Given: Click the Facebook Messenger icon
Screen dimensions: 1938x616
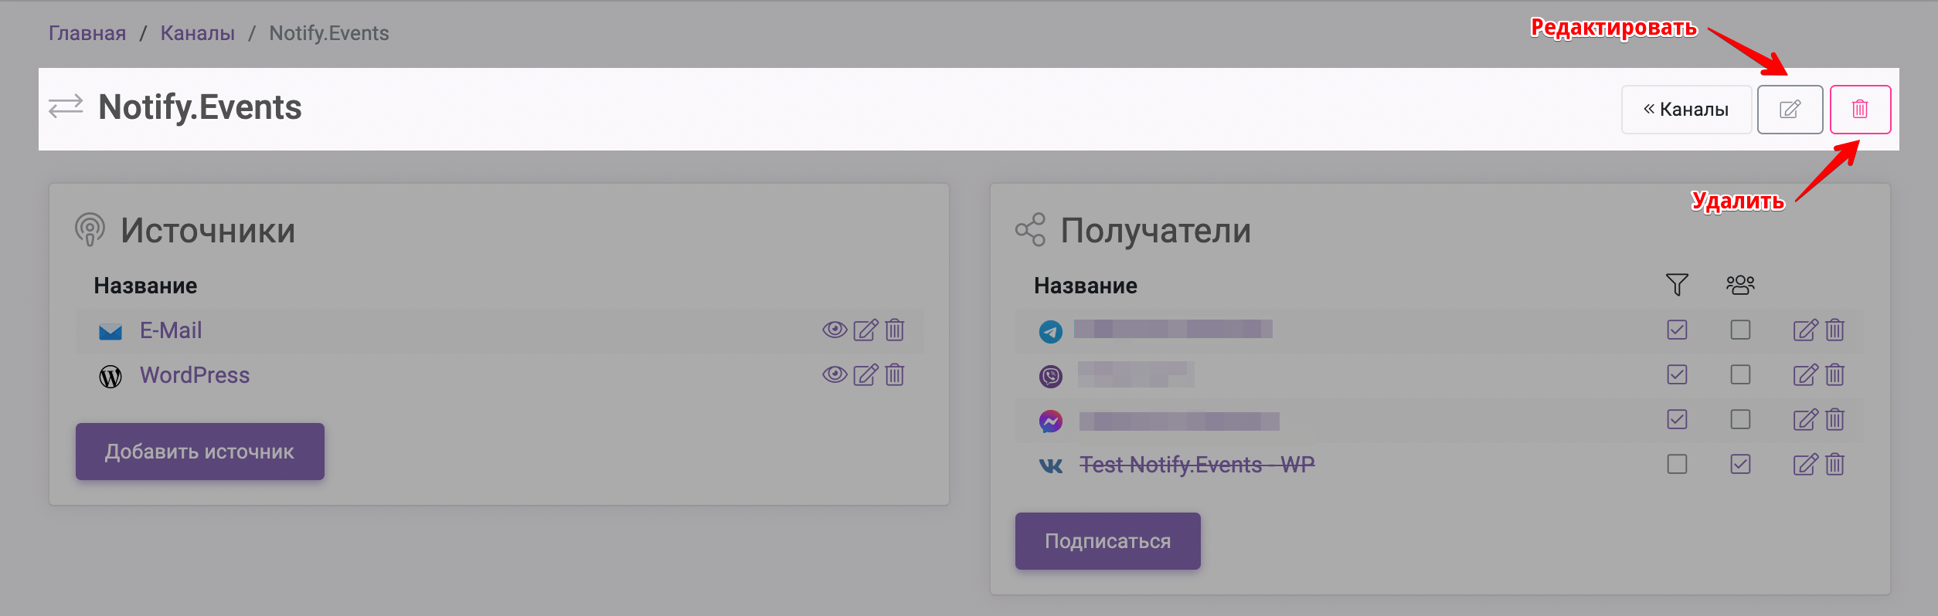Looking at the screenshot, I should tap(1051, 421).
